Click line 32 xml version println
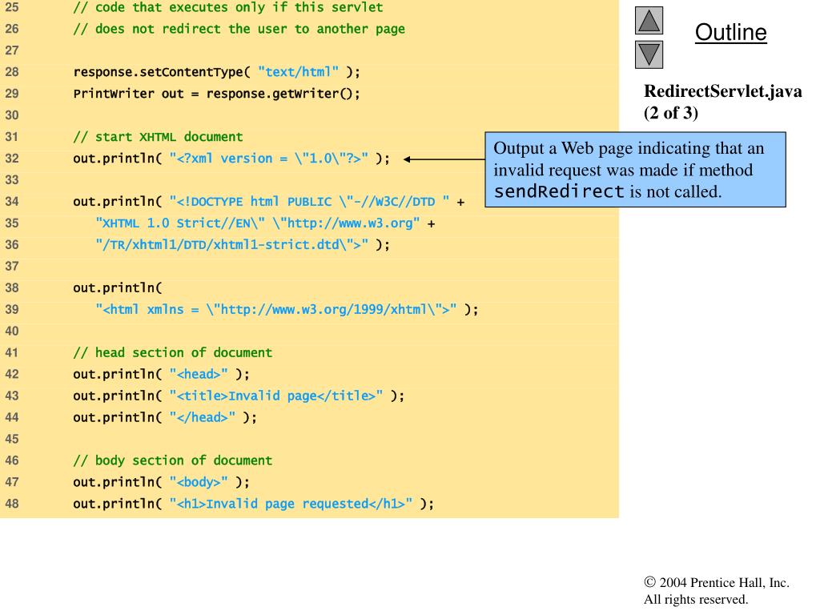This screenshot has height=615, width=820. pyautogui.click(x=231, y=159)
